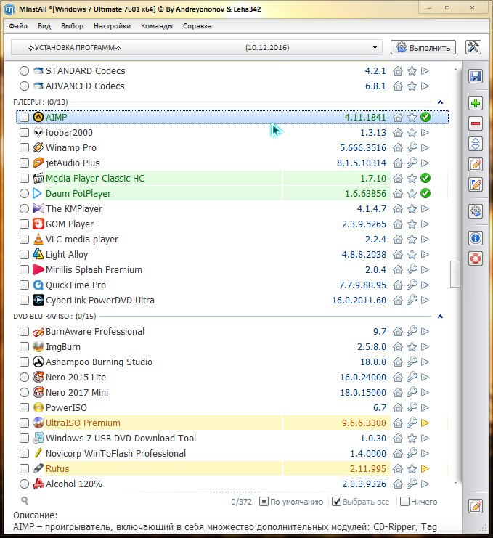Click the key icon for jetAudio Plus
Image resolution: width=493 pixels, height=538 pixels.
(412, 163)
